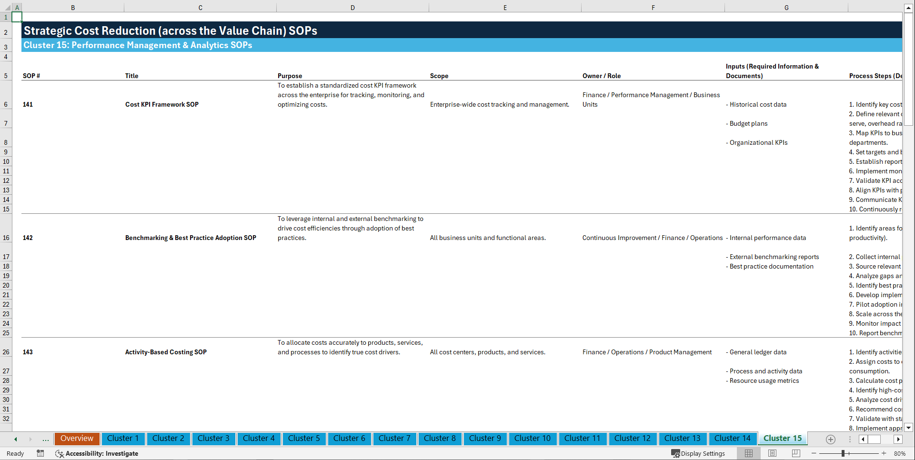
Task: Click the previous sheet navigation arrow
Action: tap(15, 439)
